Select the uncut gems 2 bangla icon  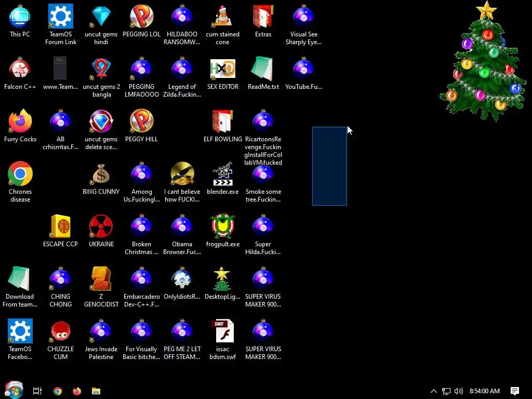pos(101,69)
